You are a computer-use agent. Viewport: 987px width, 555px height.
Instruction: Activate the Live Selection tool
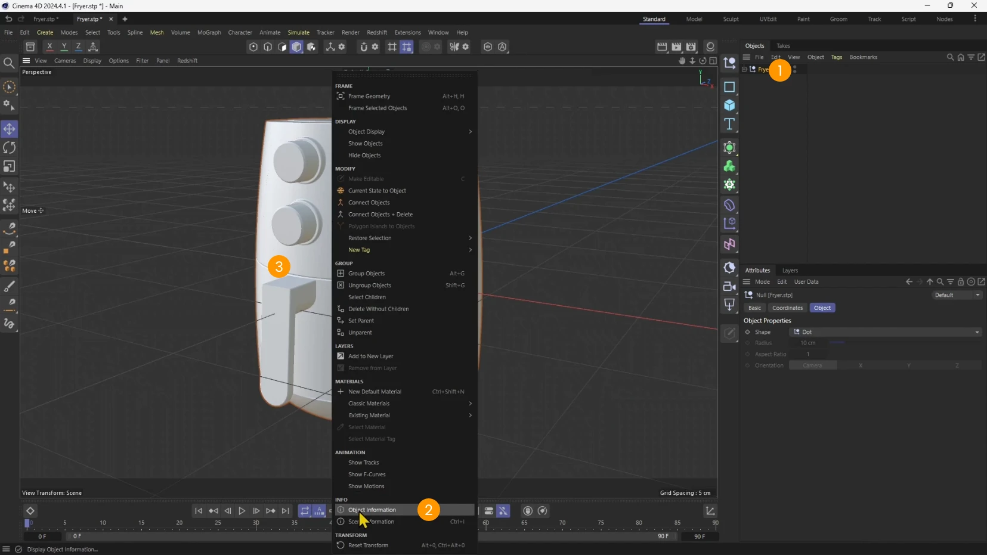click(x=10, y=87)
